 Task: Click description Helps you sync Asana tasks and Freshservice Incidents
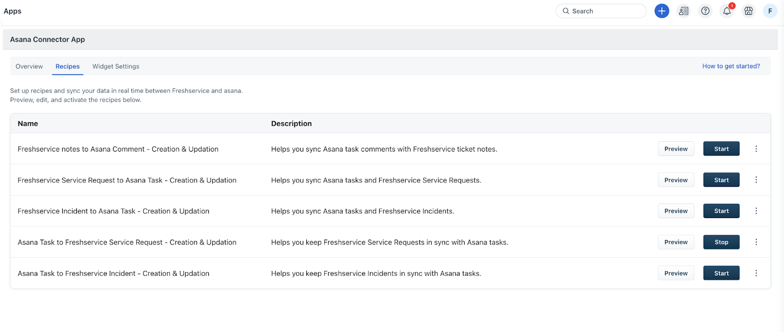363,211
